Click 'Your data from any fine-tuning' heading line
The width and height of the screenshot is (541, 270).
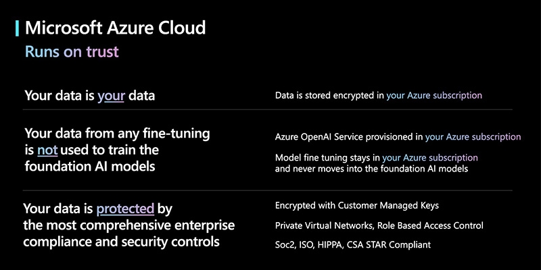tap(117, 134)
